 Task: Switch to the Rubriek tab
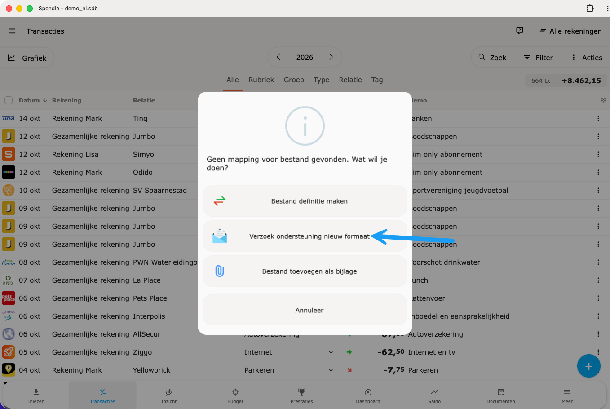(261, 80)
